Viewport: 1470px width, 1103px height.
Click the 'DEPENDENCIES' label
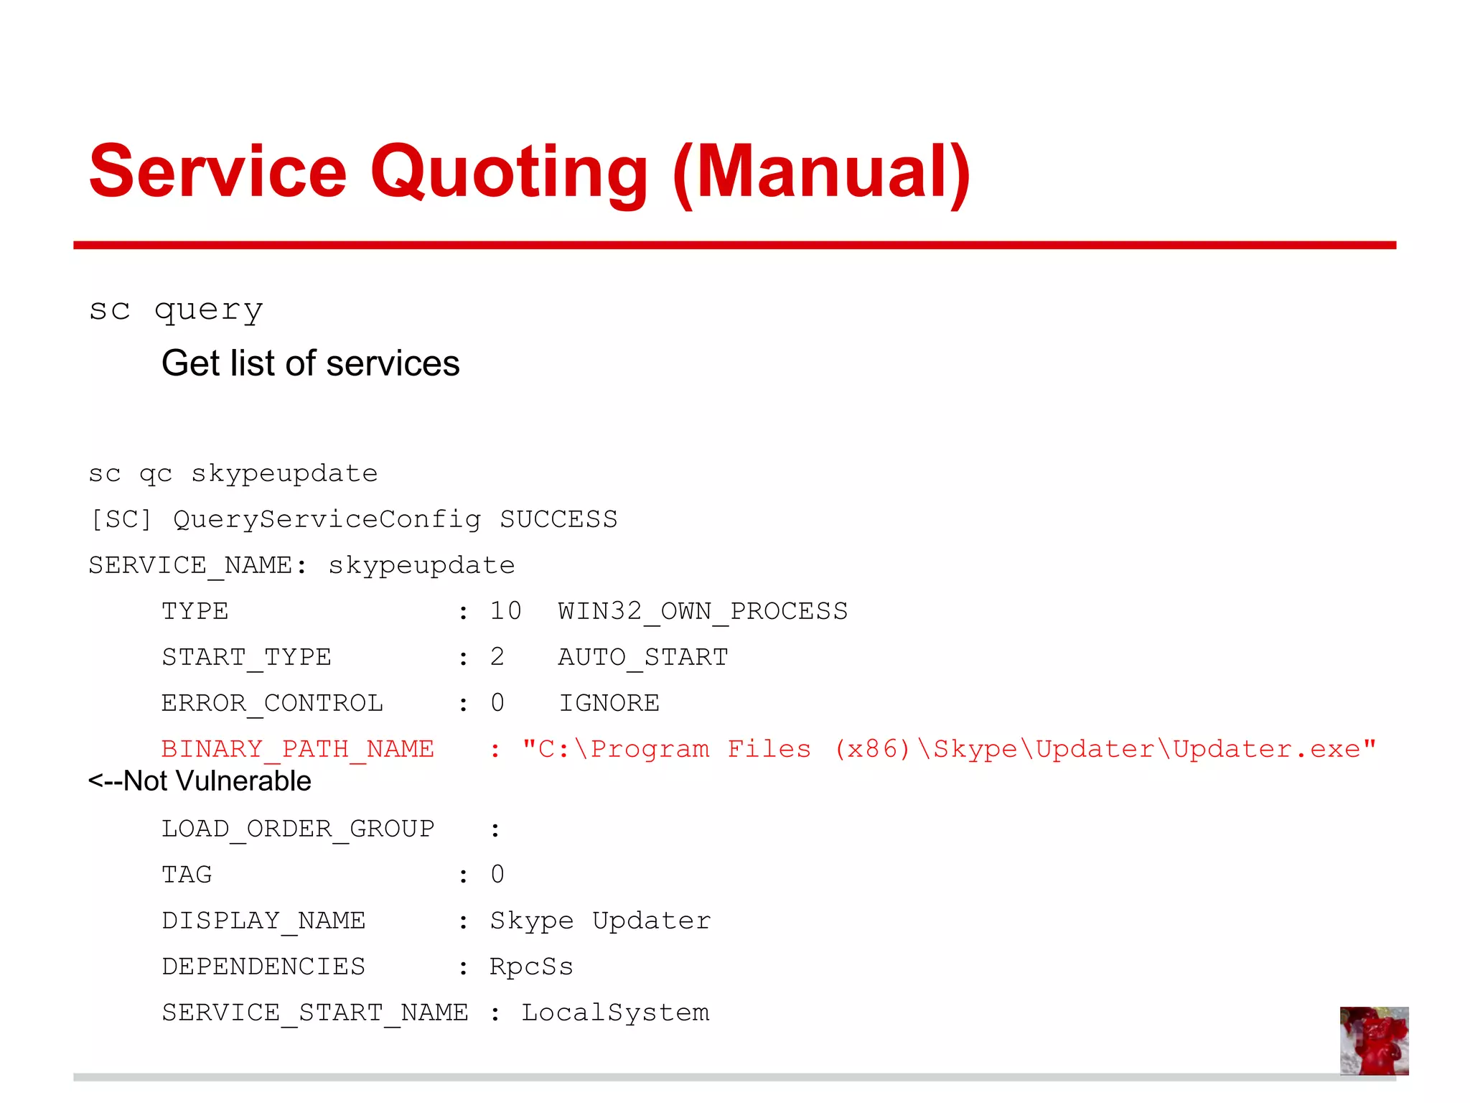coord(263,967)
